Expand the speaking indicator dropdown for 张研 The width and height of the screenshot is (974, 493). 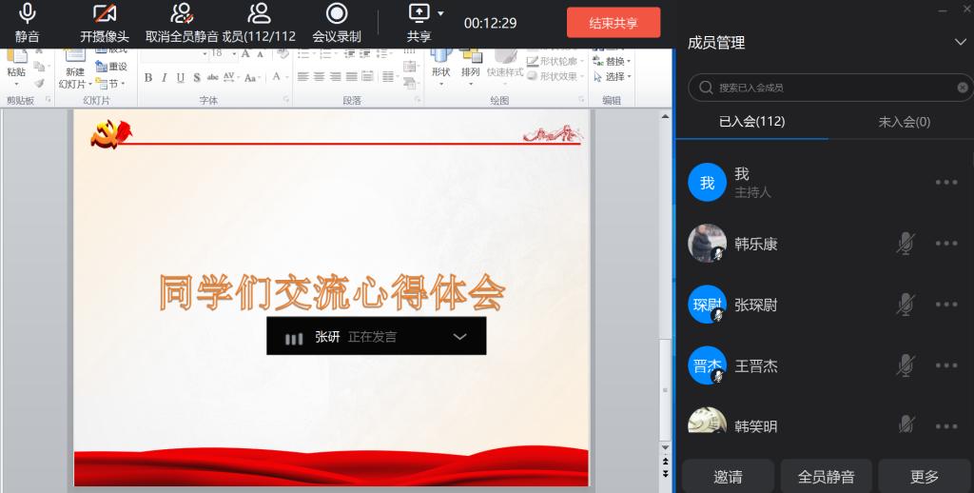pyautogui.click(x=460, y=337)
